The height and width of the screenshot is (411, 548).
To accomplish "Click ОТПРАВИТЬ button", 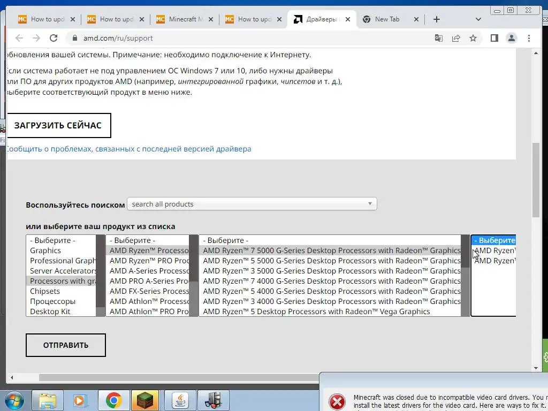I will point(66,345).
